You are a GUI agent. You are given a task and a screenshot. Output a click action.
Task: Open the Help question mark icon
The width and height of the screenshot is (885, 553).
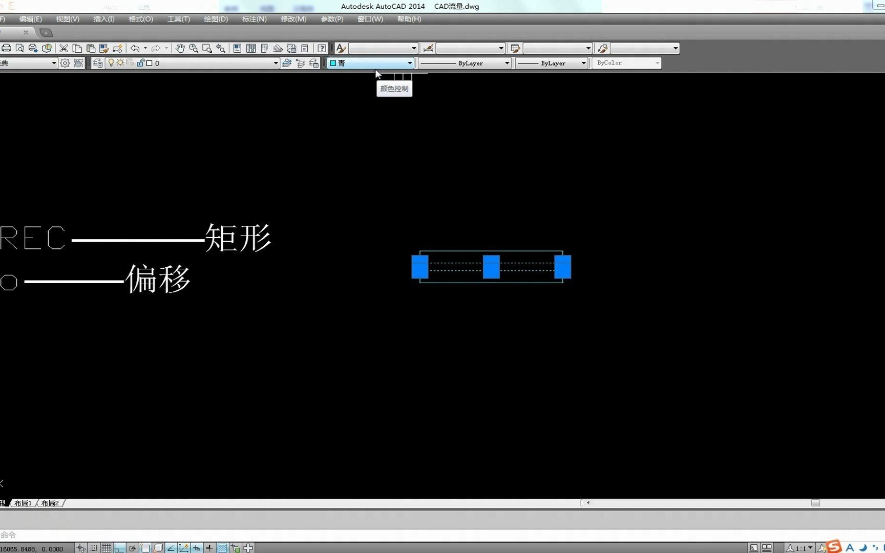(x=322, y=48)
